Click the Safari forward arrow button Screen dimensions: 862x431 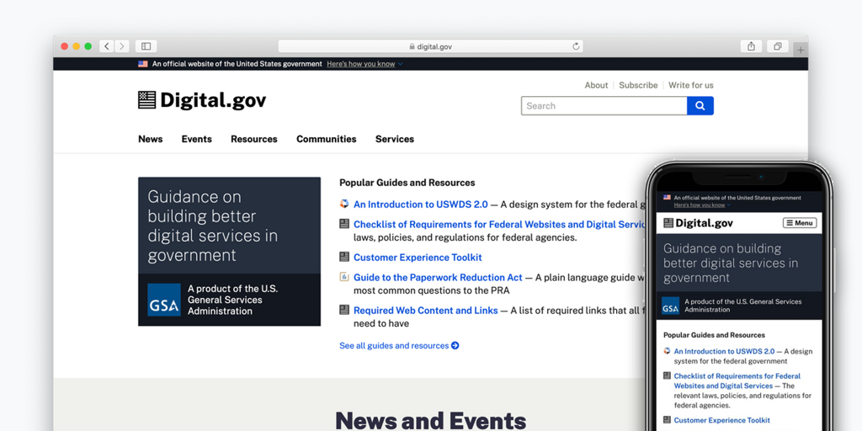(121, 46)
